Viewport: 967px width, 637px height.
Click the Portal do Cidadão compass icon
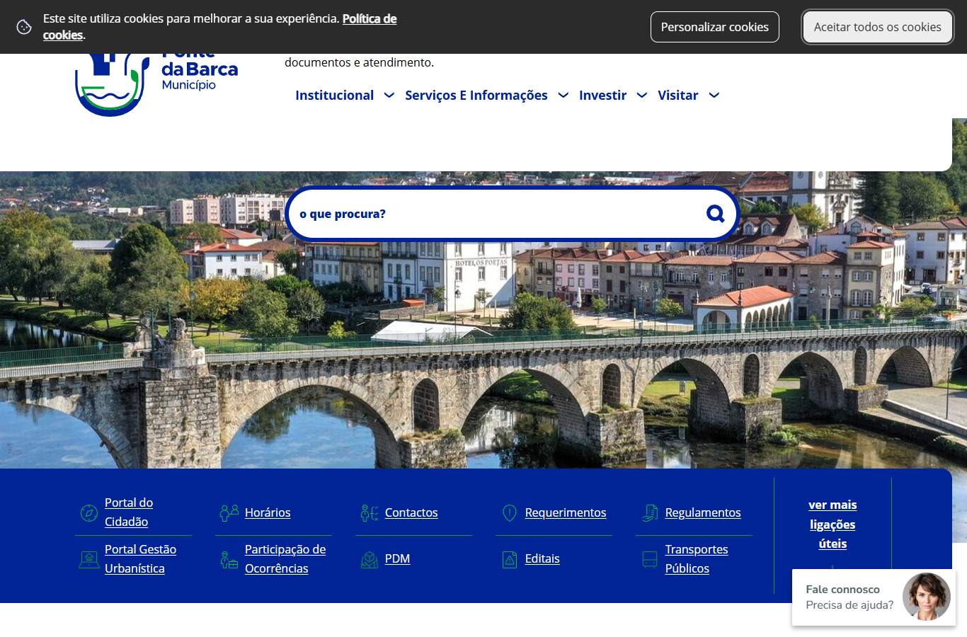(x=89, y=513)
